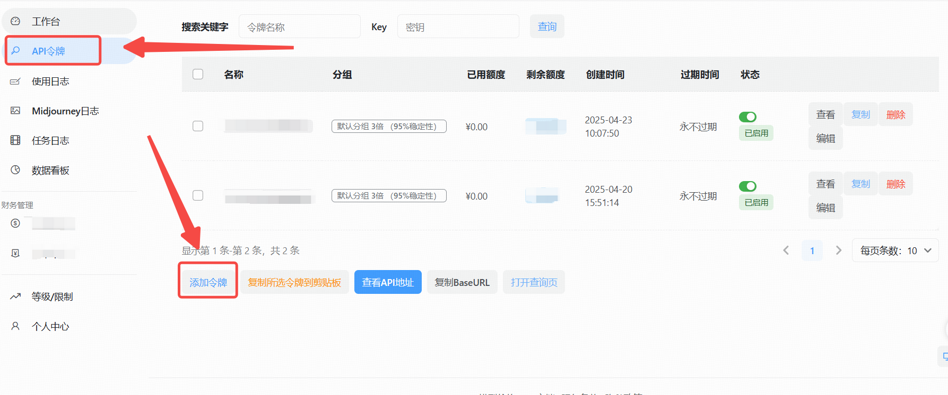Click the 默认分组 3倍 tag in 2025-04-20 row
The height and width of the screenshot is (395, 948).
(x=389, y=195)
